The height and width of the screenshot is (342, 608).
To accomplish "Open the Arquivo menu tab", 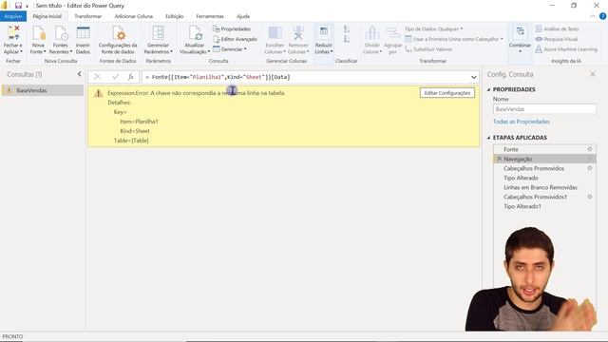I will click(13, 16).
